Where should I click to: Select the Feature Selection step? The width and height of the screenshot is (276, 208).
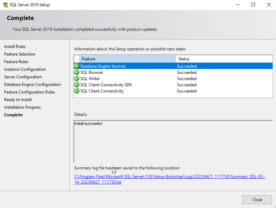point(20,54)
